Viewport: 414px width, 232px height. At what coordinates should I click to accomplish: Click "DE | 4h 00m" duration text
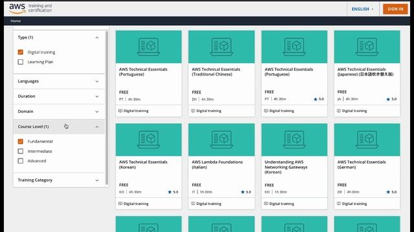pos(348,192)
